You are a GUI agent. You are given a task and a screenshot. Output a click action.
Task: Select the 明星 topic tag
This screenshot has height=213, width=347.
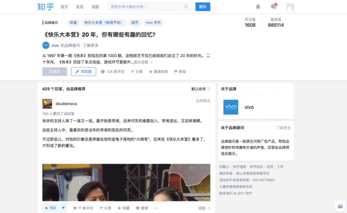[x=73, y=23]
